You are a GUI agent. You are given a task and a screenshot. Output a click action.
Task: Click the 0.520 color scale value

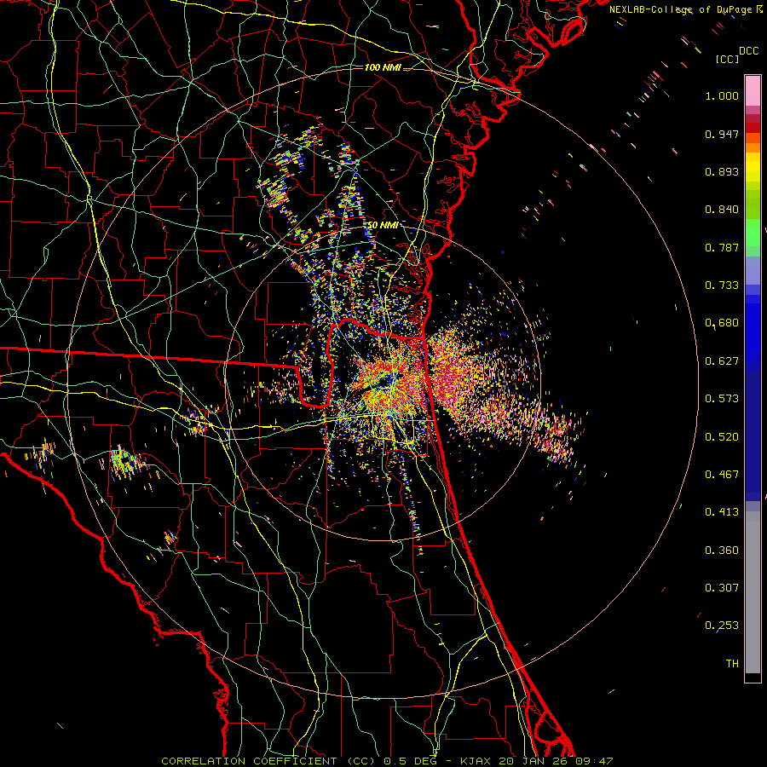coord(722,437)
